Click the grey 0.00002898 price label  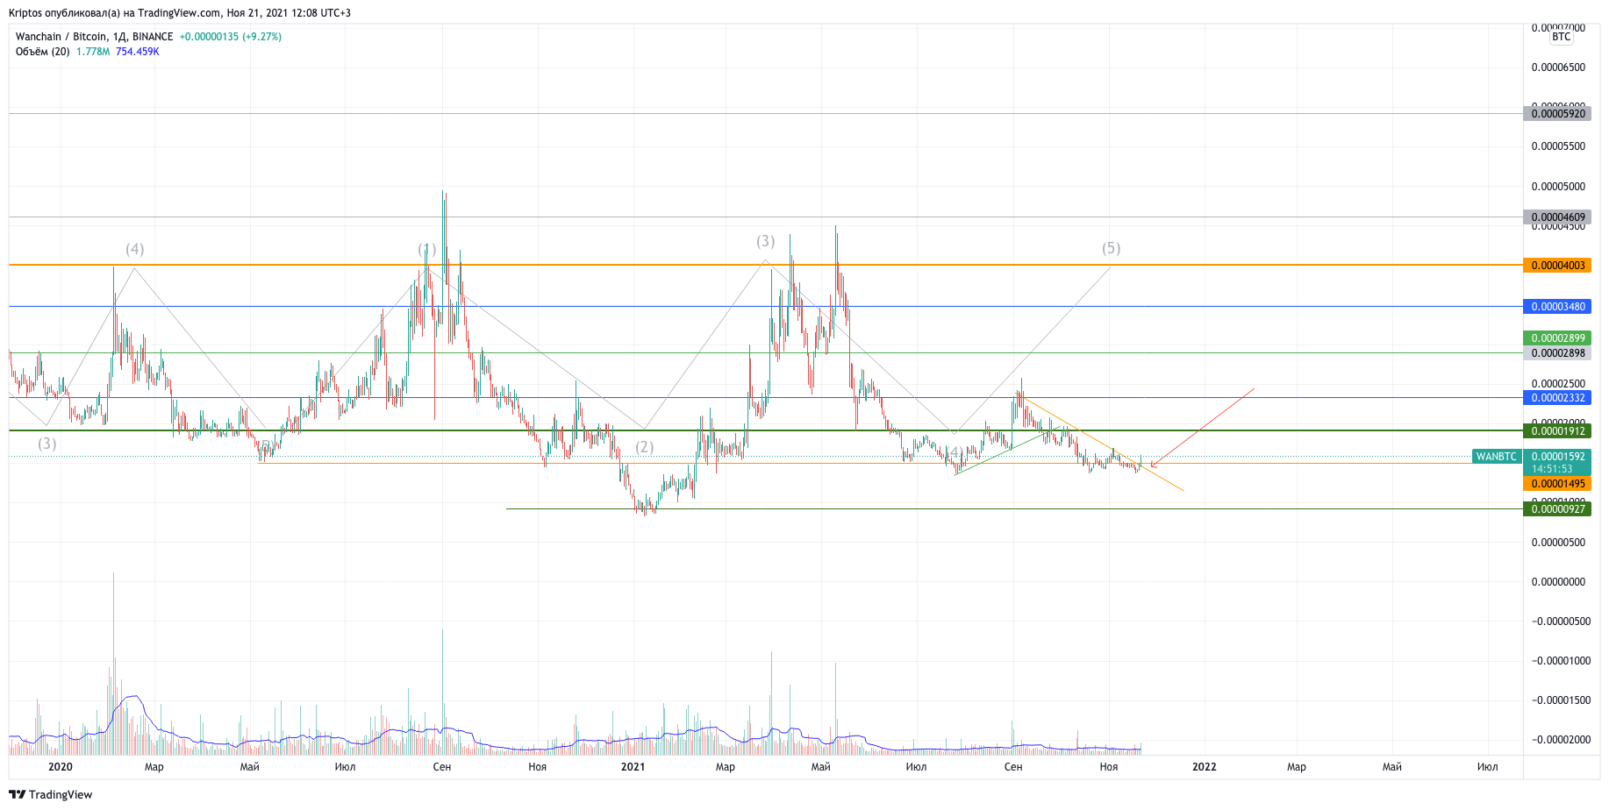(1558, 353)
